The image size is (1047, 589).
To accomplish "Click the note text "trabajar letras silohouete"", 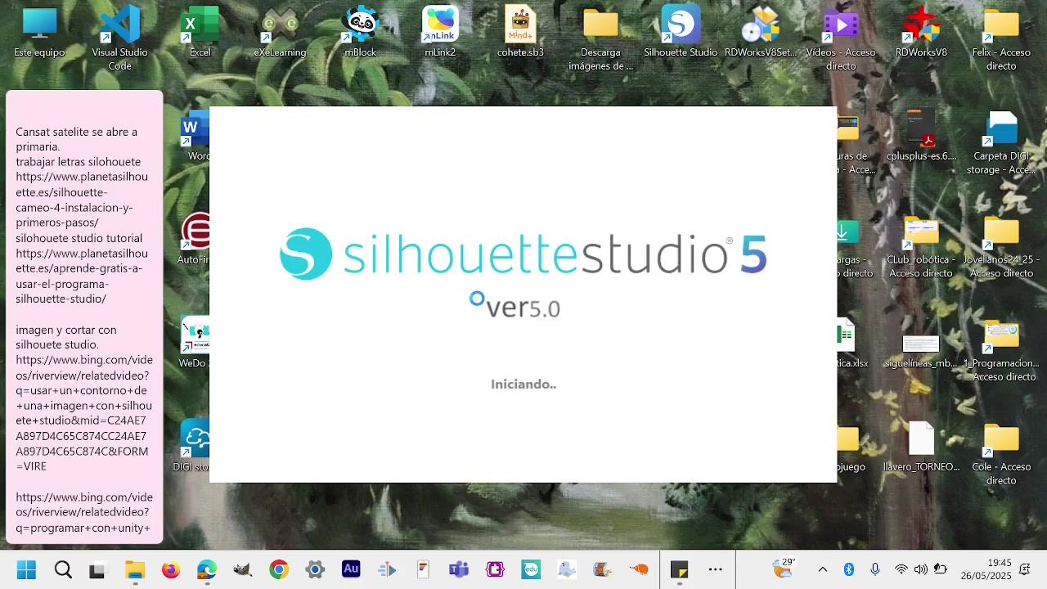I will coord(79,162).
